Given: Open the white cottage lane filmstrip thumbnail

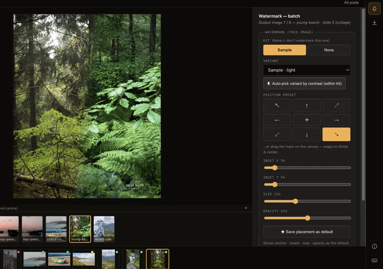Looking at the screenshot, I should coord(133,259).
